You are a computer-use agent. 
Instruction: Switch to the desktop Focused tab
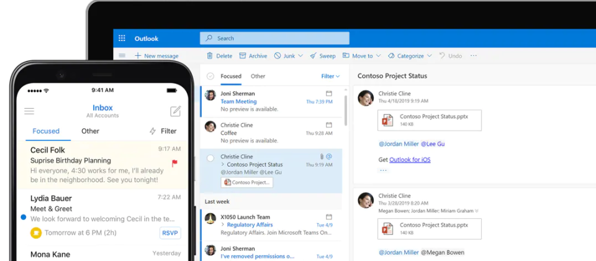[x=231, y=76]
